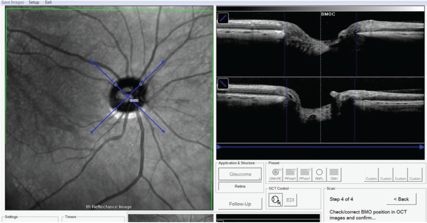This screenshot has width=427, height=223.
Task: Click 'Step 4 of 4' text
Action: pos(341,199)
